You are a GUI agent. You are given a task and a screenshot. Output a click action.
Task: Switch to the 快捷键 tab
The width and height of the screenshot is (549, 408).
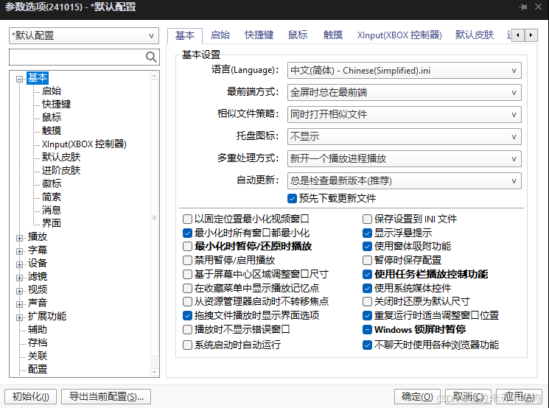coord(259,35)
